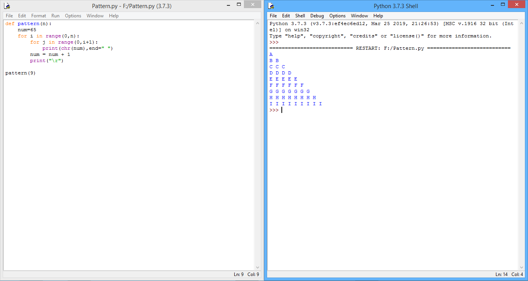Click the shell output row 'C C C'
The height and width of the screenshot is (281, 528).
coord(277,67)
